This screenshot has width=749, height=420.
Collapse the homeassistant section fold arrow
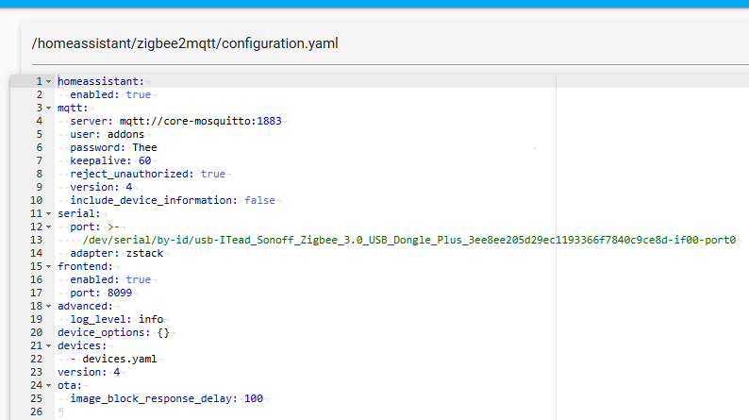49,82
